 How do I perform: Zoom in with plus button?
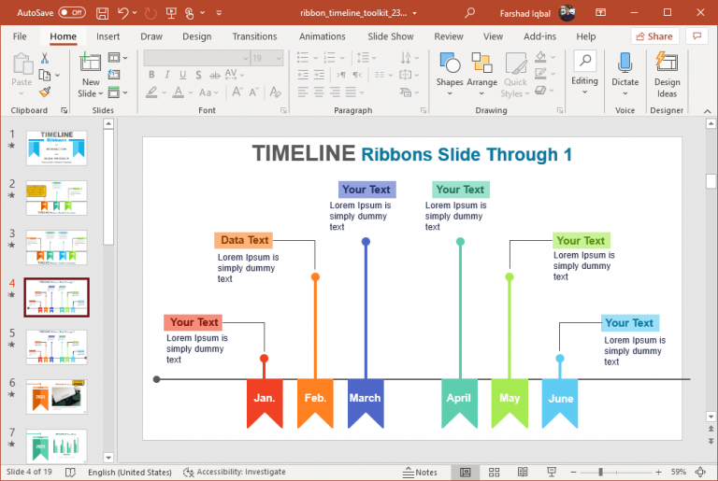658,472
